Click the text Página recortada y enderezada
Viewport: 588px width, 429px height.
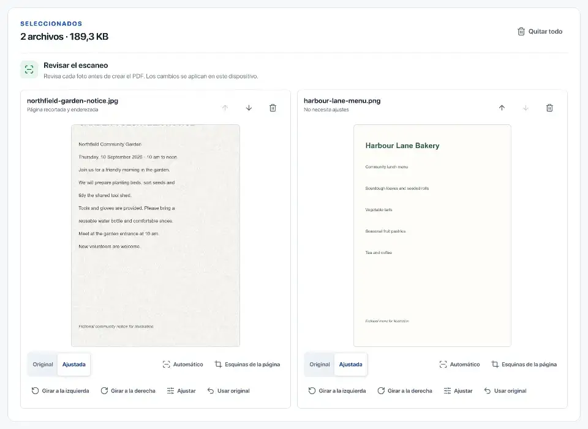(x=62, y=110)
